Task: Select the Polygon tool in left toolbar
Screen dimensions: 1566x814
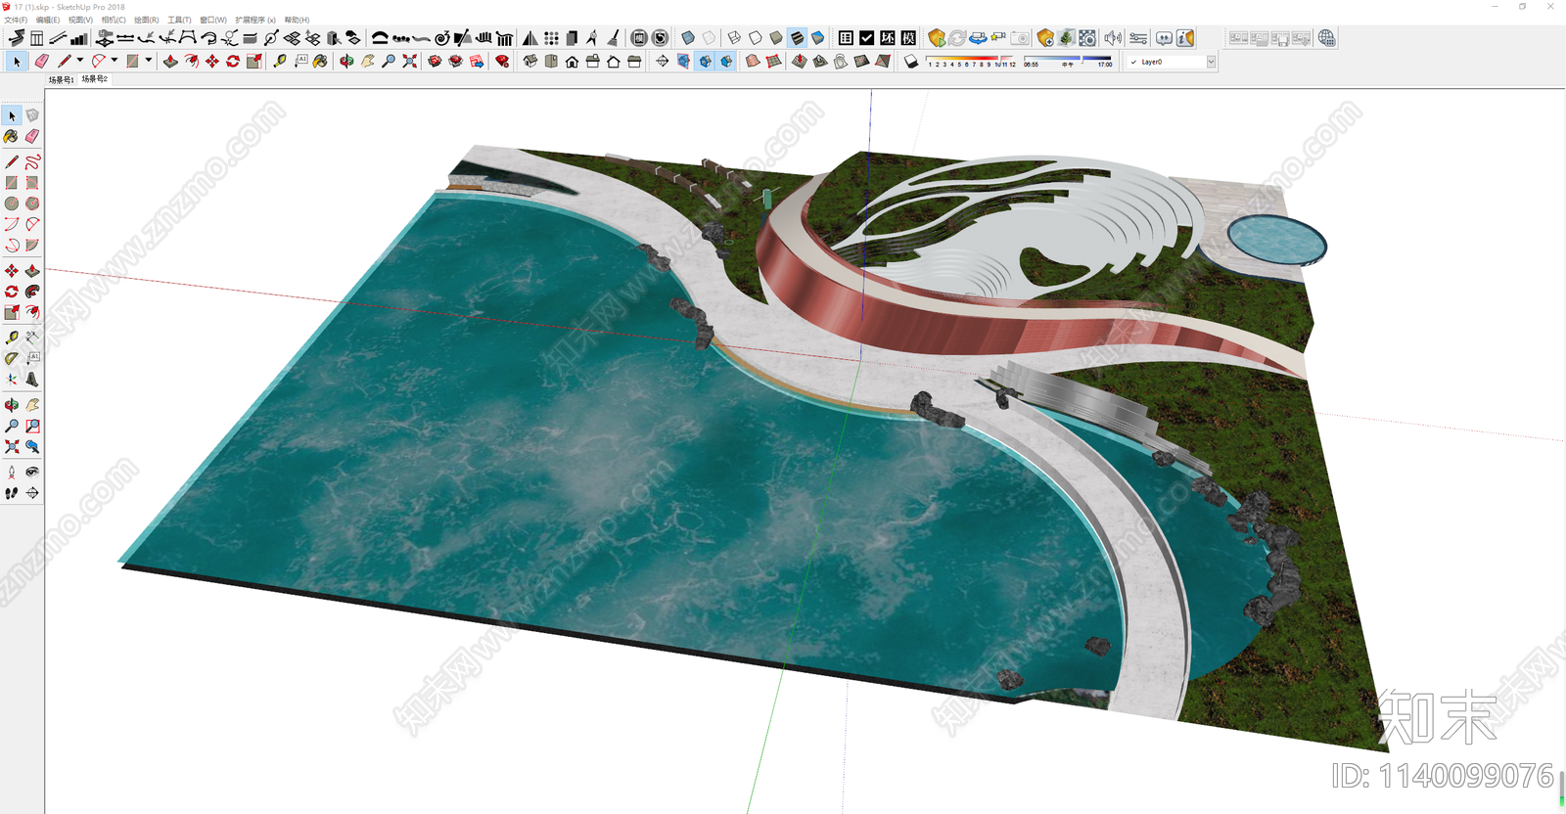Action: pyautogui.click(x=32, y=203)
